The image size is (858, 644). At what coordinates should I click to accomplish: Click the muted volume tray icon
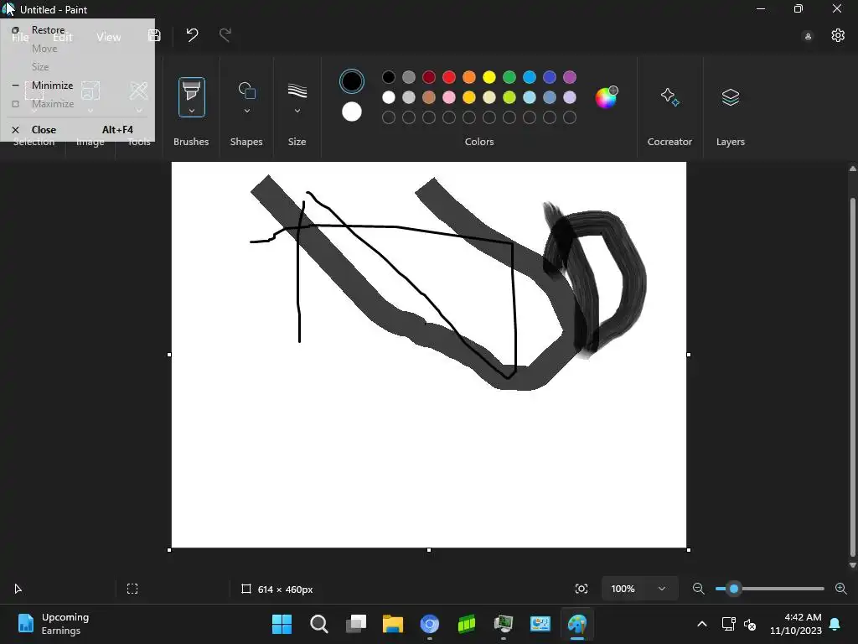750,624
